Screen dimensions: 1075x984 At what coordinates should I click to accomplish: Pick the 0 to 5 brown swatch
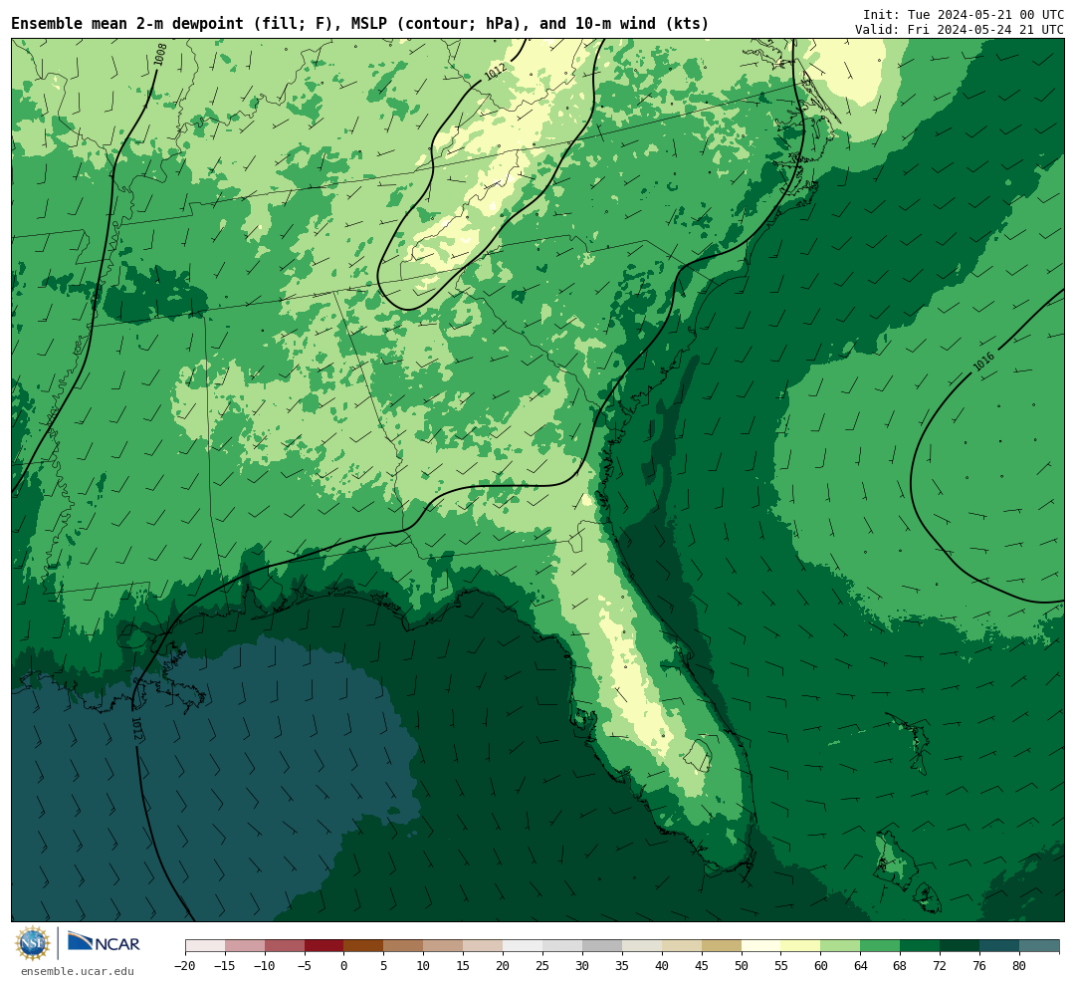(364, 946)
